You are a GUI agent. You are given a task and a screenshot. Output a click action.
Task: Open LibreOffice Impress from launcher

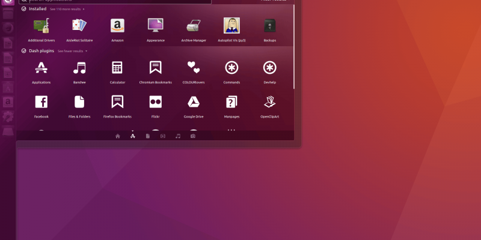(8, 73)
